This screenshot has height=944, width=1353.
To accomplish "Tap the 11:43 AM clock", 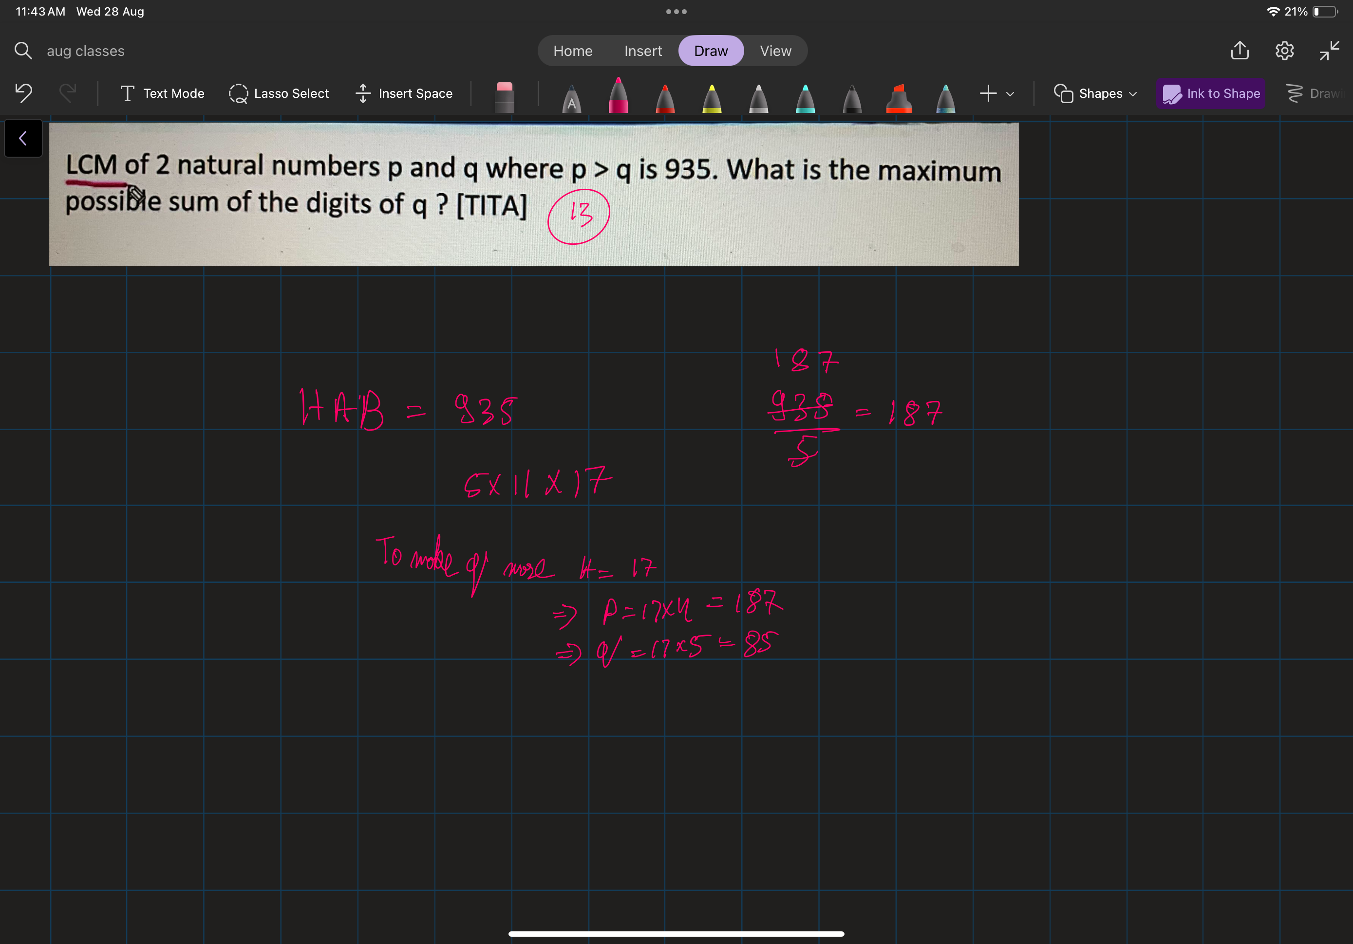I will (x=40, y=12).
